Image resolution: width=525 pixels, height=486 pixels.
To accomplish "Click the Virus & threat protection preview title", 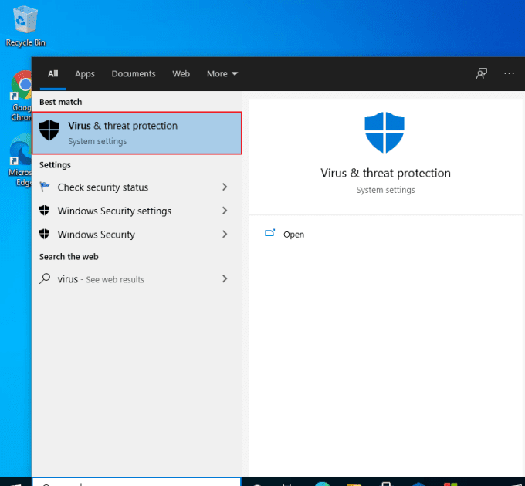I will 385,173.
